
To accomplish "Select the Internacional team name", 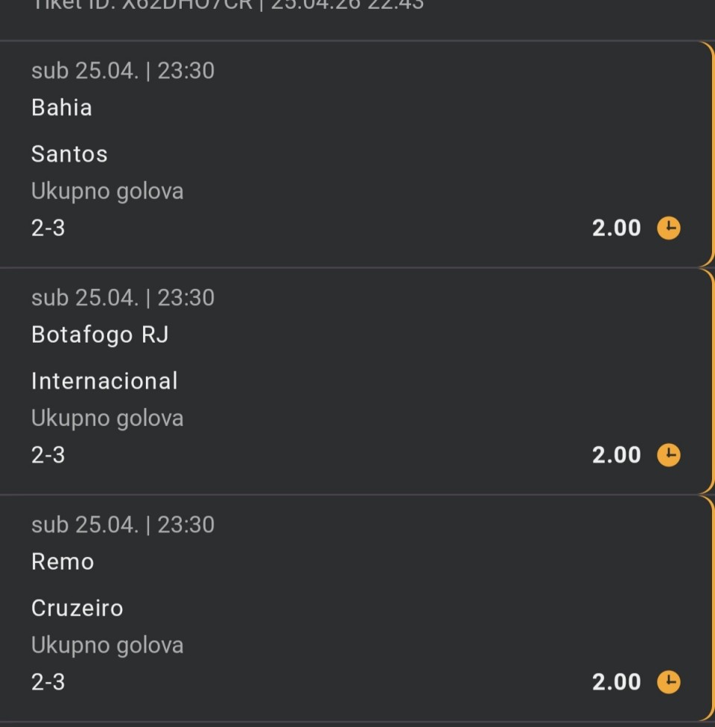I will point(104,381).
